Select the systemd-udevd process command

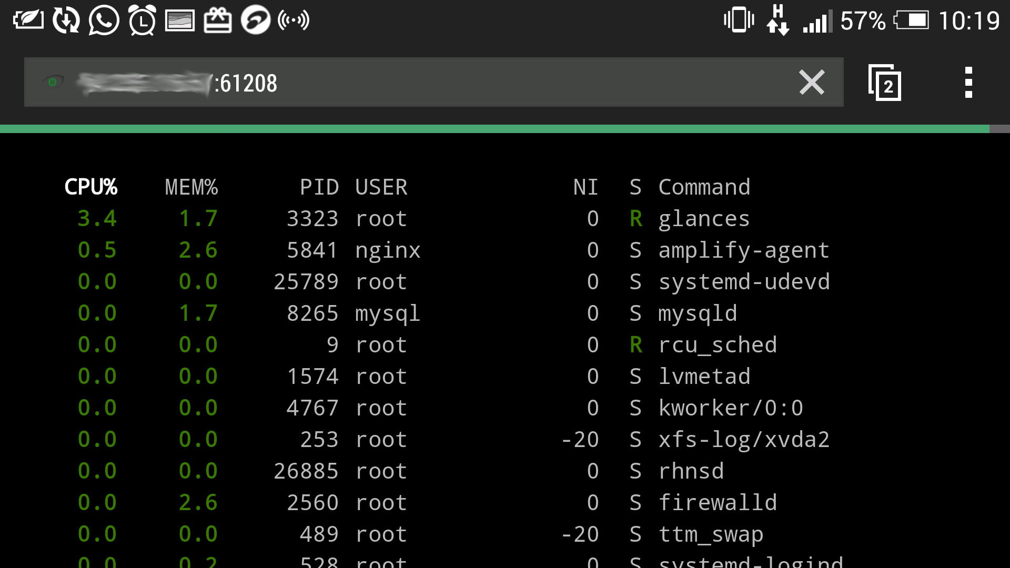744,282
